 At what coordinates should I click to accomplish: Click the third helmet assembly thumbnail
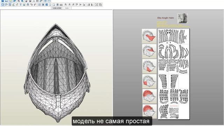click(149, 66)
